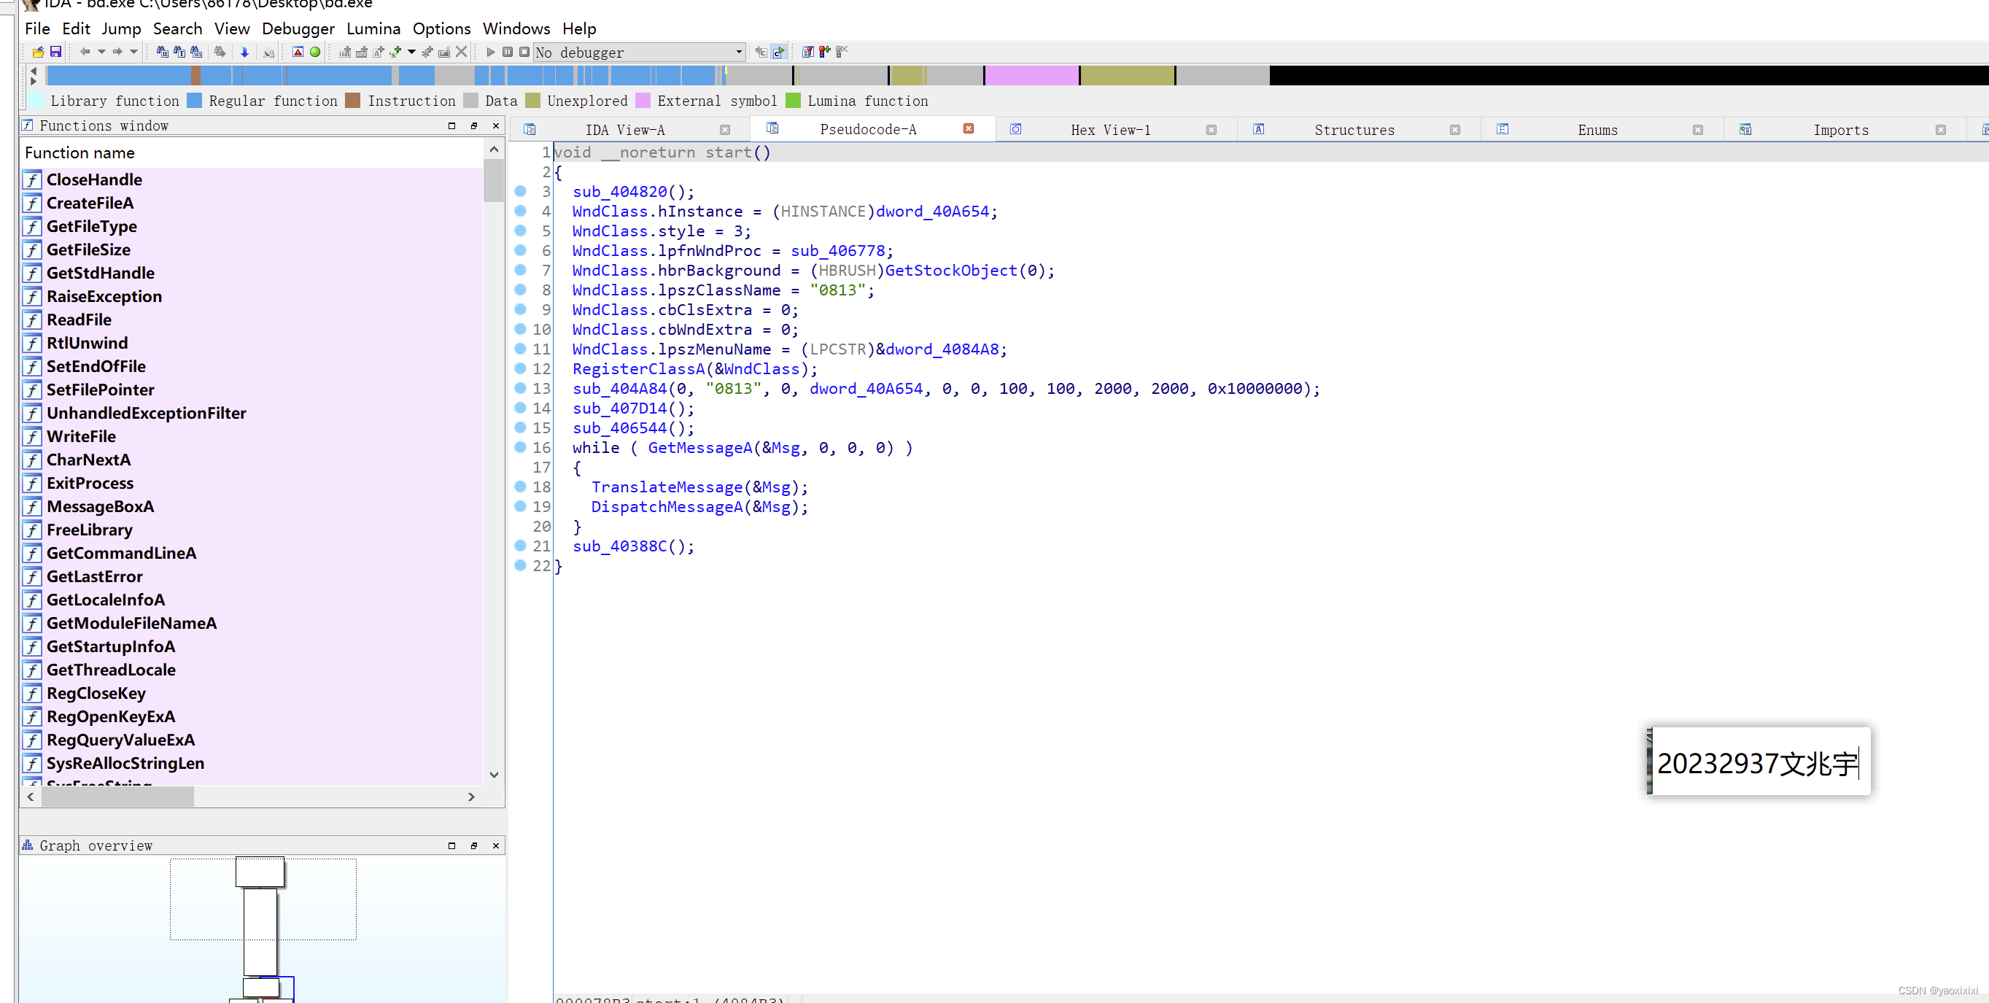This screenshot has height=1003, width=1989.
Task: Click the first binoculars search icon
Action: click(x=162, y=52)
